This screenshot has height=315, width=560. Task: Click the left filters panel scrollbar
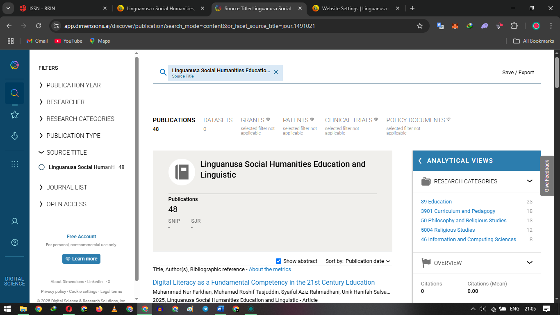[x=137, y=168]
